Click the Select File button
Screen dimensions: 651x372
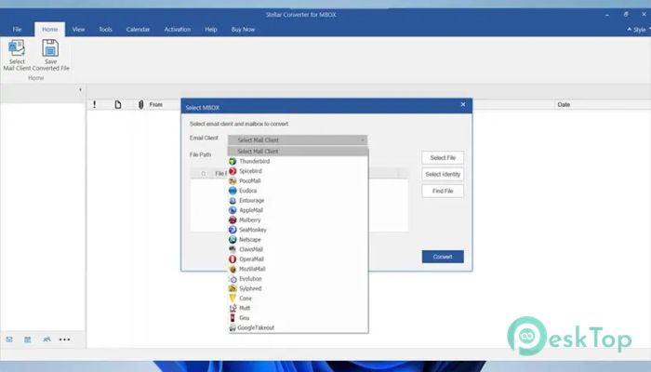pos(443,158)
